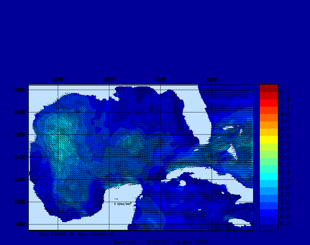Screen dimensions: 310x245
Task: Click the 5.7 legend value label
Action: pos(285,92)
